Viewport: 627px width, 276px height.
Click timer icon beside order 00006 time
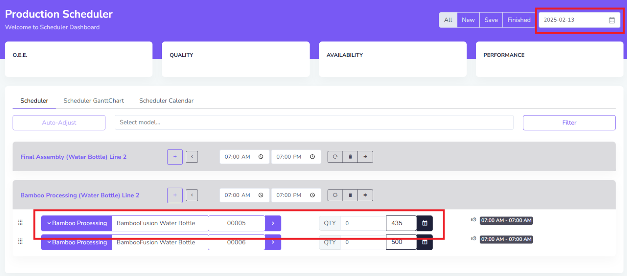click(473, 238)
